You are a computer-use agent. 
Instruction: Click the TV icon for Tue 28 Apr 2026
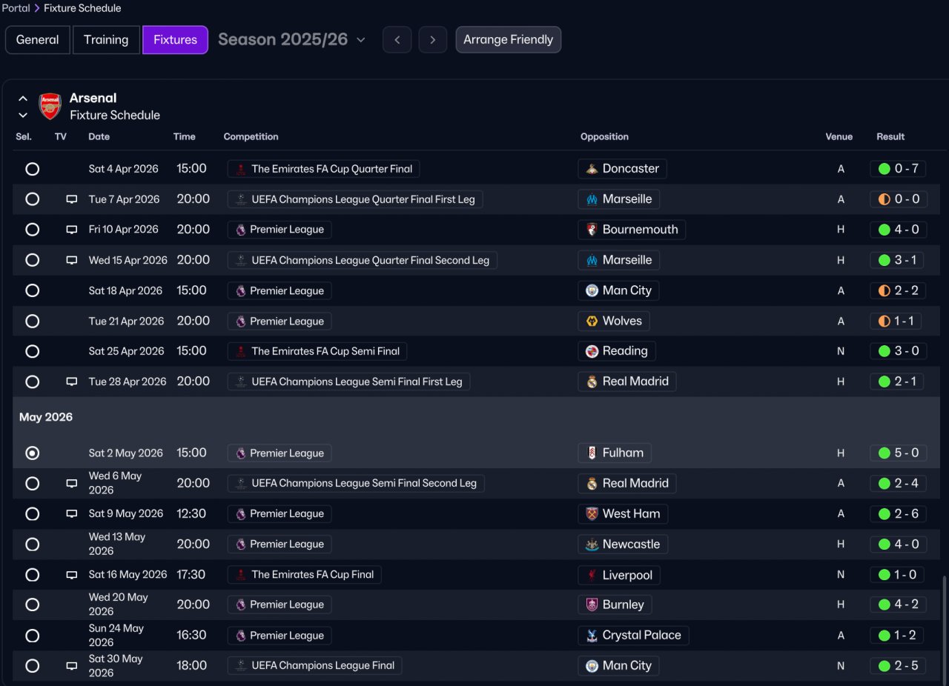72,382
